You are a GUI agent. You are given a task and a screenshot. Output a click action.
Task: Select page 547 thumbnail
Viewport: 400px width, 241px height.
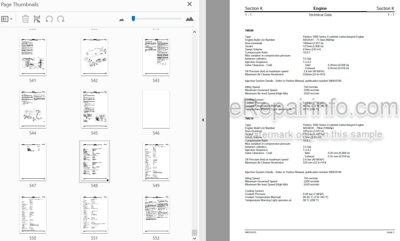pos(33,162)
